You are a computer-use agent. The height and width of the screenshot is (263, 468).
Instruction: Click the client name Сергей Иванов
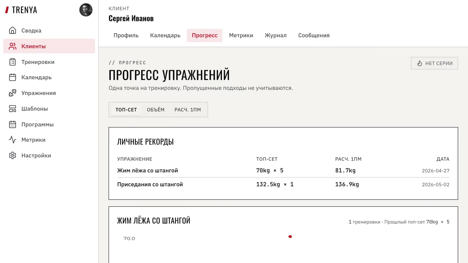tap(131, 18)
